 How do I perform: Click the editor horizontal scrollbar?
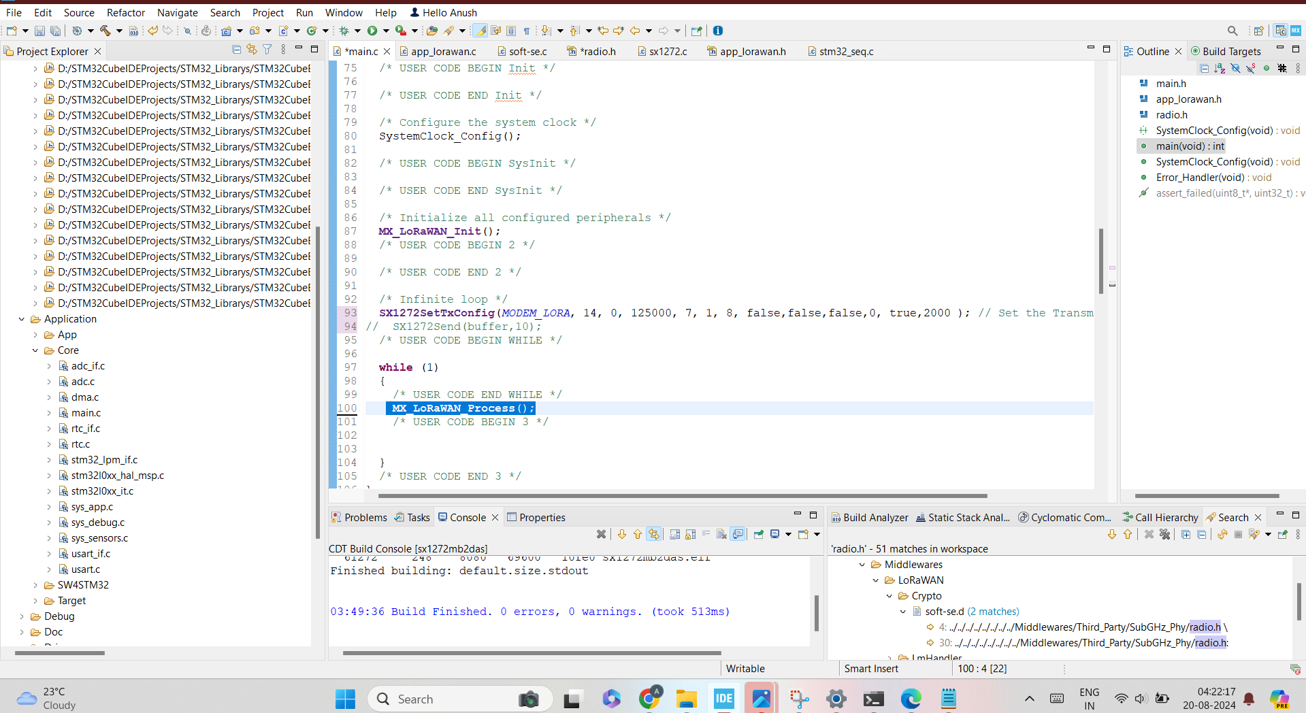point(681,496)
